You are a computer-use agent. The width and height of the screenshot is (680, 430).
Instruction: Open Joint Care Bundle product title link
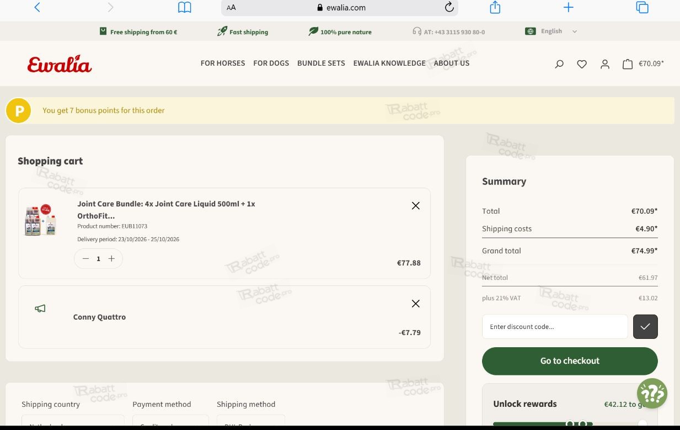(x=166, y=210)
